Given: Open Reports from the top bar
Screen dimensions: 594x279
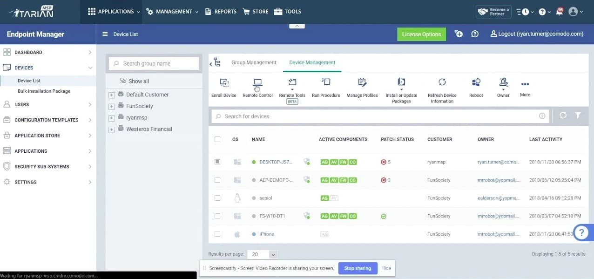Looking at the screenshot, I should (221, 12).
